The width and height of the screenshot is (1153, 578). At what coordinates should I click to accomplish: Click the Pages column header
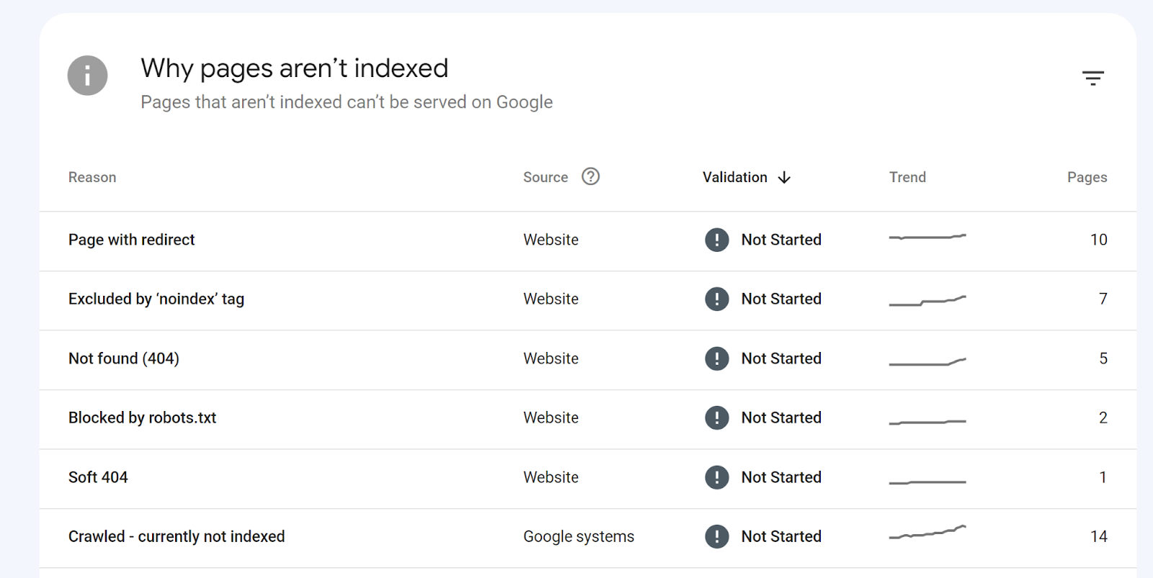(1086, 178)
